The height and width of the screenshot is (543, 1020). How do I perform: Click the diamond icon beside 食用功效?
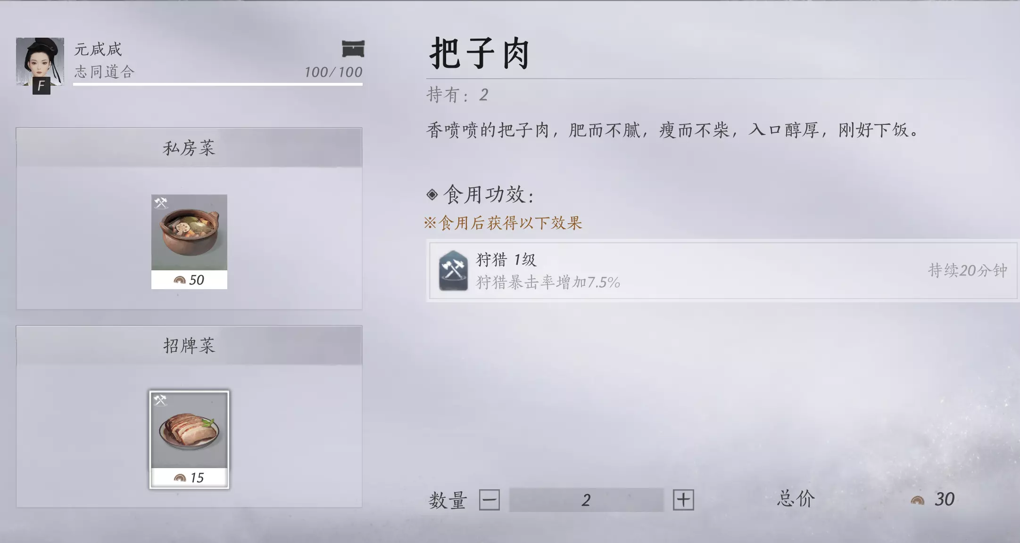tap(432, 195)
